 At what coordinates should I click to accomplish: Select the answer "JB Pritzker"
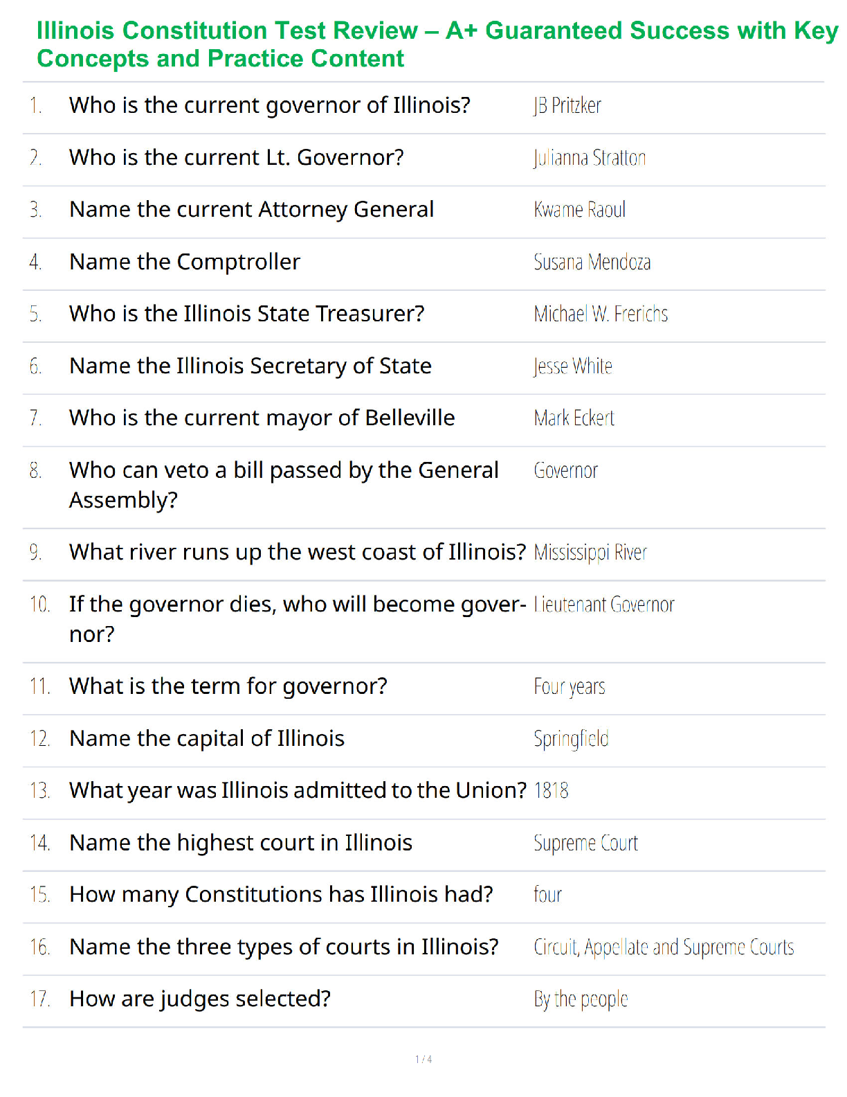[x=567, y=106]
